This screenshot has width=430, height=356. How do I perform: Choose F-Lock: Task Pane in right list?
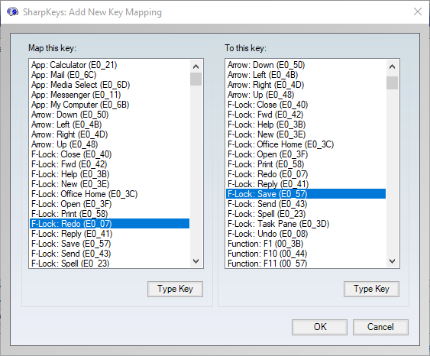tap(306, 224)
